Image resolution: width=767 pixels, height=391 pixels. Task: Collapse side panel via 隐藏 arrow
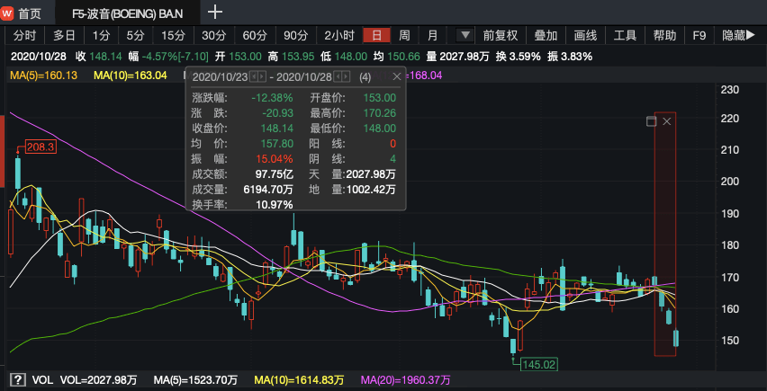click(738, 35)
